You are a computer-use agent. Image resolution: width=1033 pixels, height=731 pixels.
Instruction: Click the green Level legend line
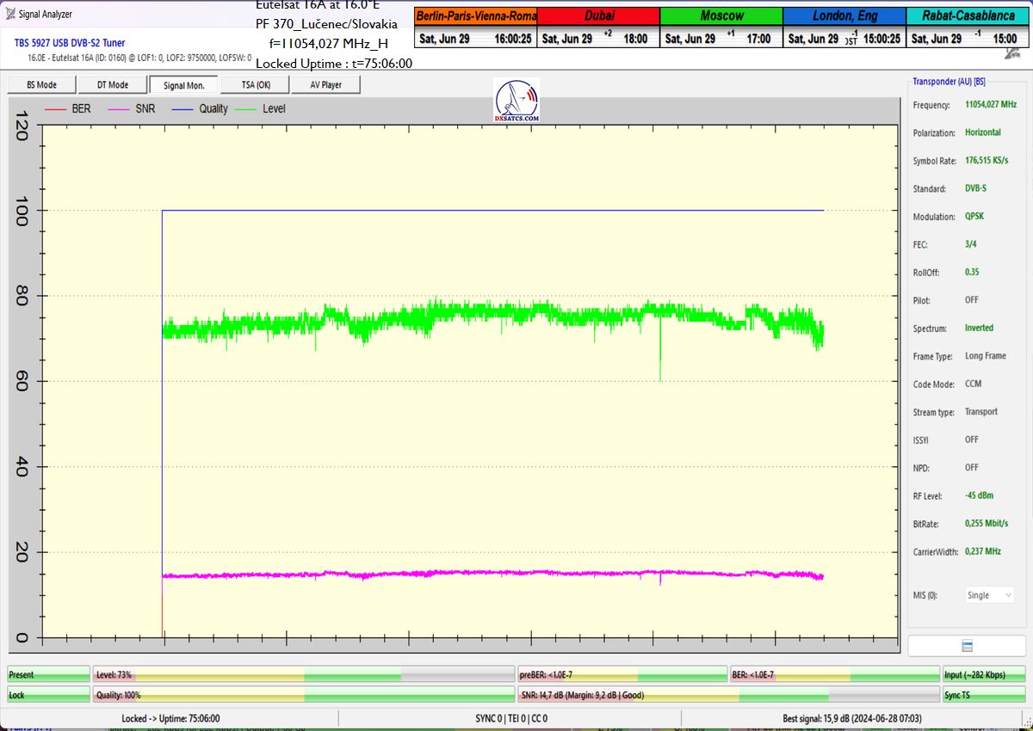click(x=246, y=109)
